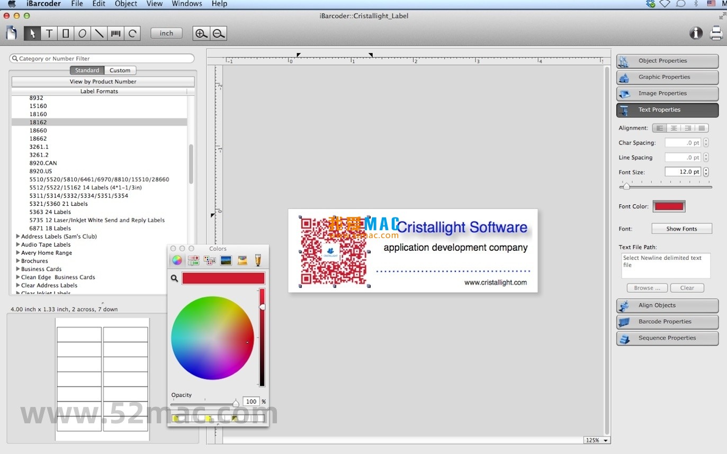Expand Brochures category
This screenshot has width=727, height=454.
[18, 261]
